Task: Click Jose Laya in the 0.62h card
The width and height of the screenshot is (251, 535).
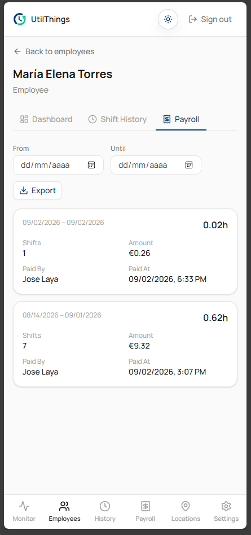Action: click(40, 372)
